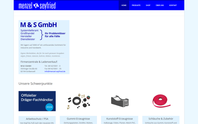Click the red hose coil image
The height and width of the screenshot is (124, 198).
point(161,101)
